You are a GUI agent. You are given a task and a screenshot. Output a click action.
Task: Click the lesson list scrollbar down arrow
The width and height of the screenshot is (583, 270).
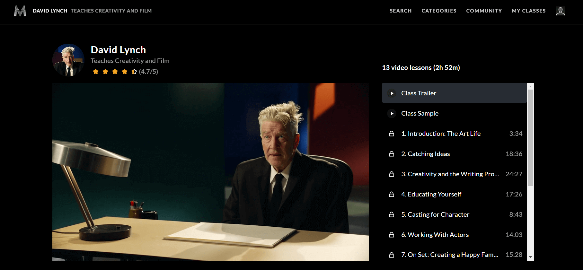[531, 257]
